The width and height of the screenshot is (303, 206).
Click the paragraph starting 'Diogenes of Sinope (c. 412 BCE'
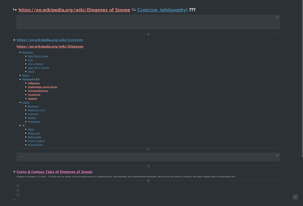pyautogui.click(x=126, y=177)
